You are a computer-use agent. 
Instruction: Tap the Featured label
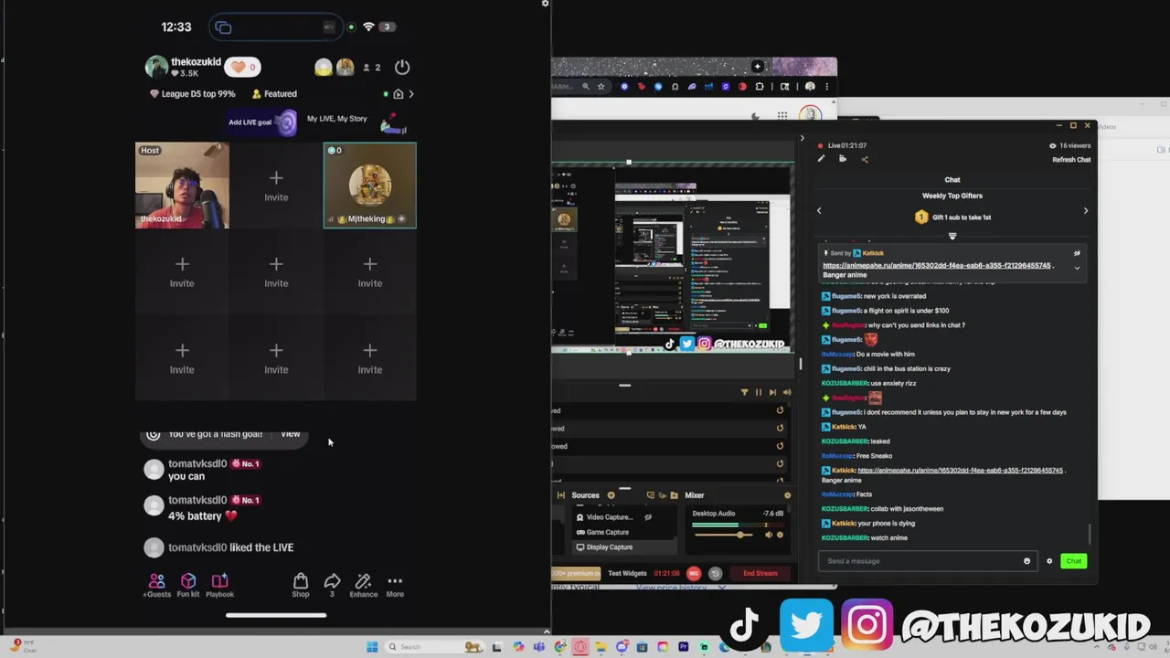point(274,94)
